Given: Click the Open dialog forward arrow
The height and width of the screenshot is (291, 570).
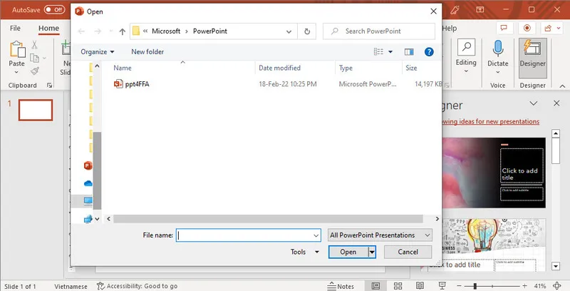Looking at the screenshot, I should coord(98,31).
